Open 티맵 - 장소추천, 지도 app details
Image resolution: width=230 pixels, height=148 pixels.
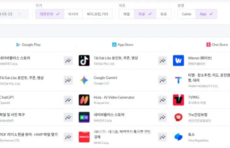209,78
